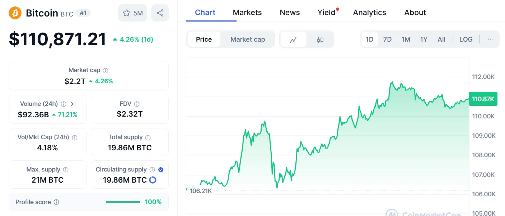Click the Profile score info icon
The width and height of the screenshot is (505, 216).
(56, 202)
